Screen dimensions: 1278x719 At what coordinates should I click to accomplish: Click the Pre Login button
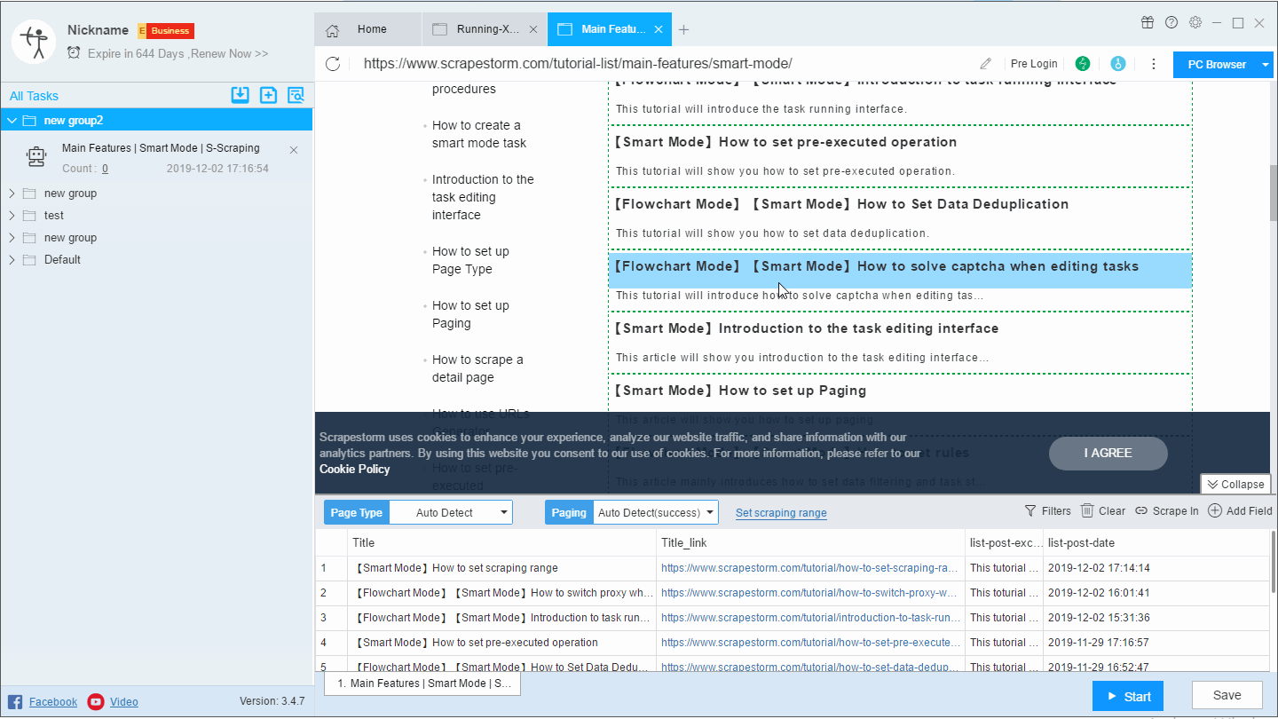pos(1034,64)
